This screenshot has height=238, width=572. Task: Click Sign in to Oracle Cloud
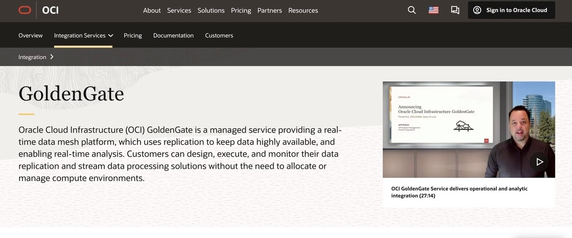point(512,10)
